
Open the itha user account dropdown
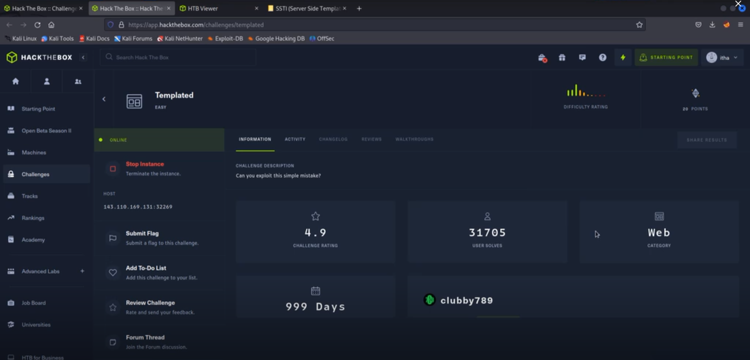click(722, 57)
